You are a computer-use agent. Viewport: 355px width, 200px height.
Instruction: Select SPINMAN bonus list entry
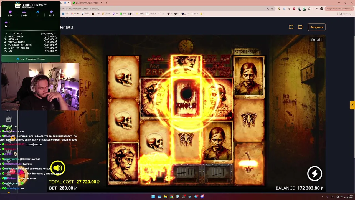point(31,39)
